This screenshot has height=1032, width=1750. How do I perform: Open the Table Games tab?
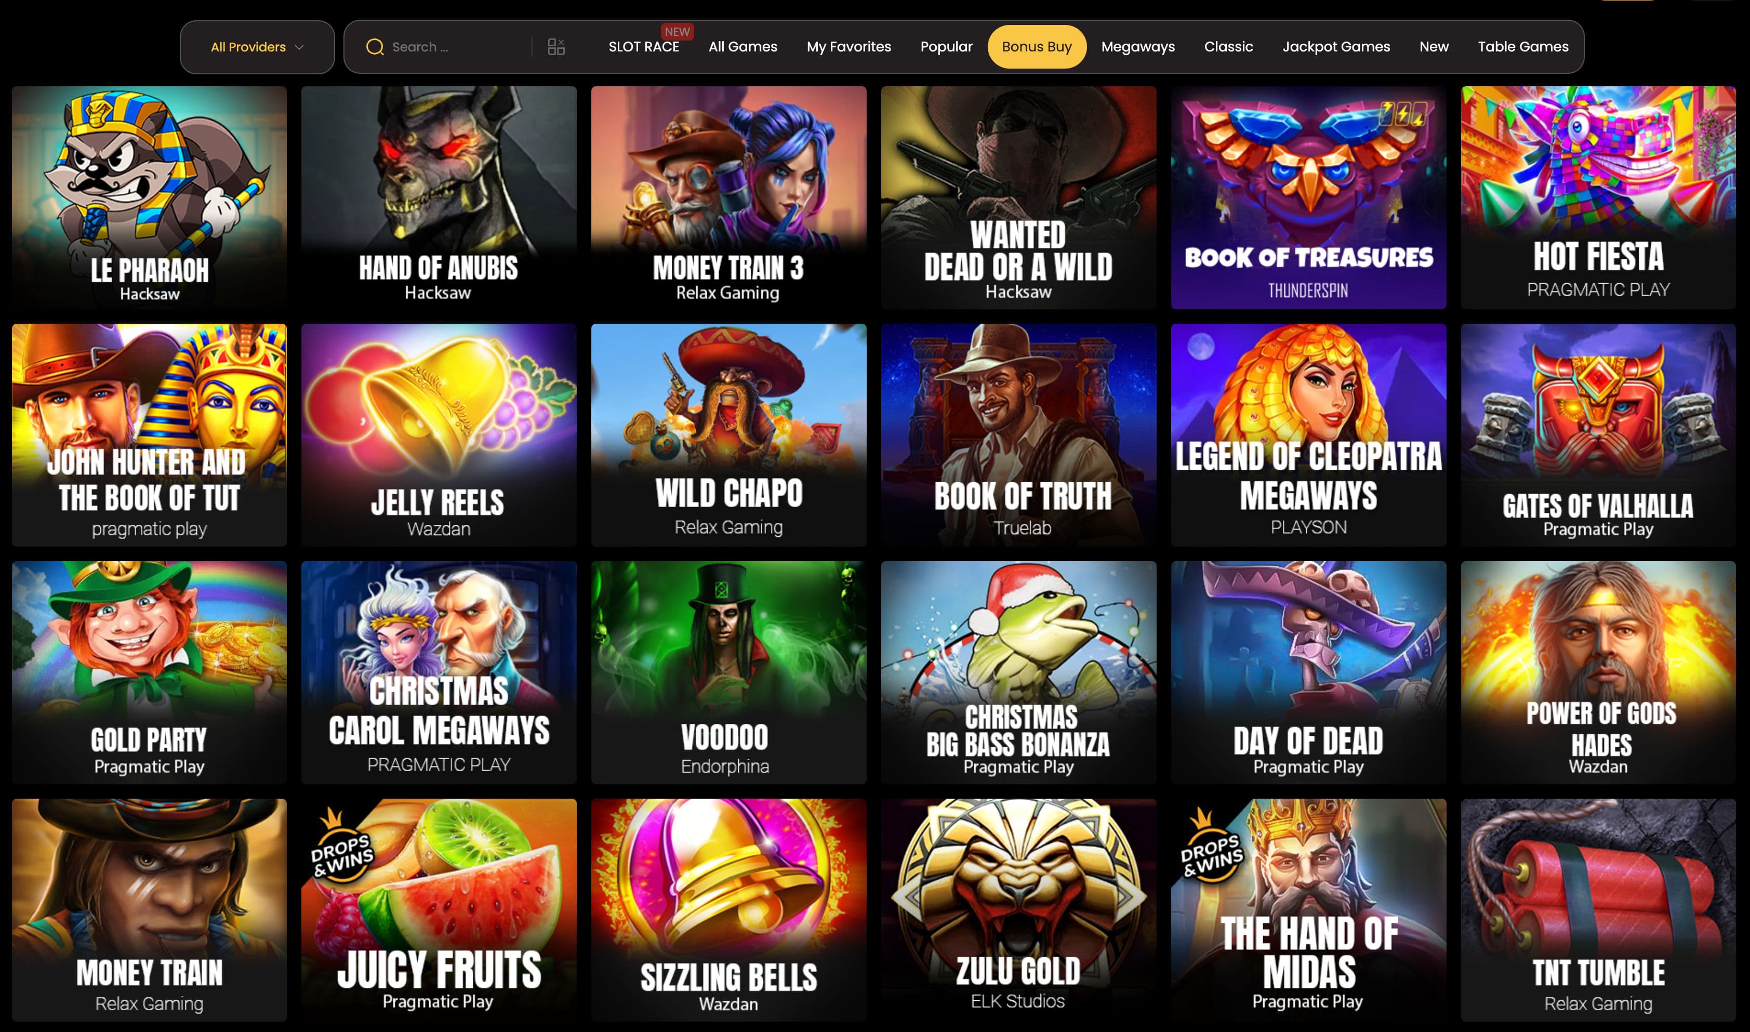click(1522, 47)
